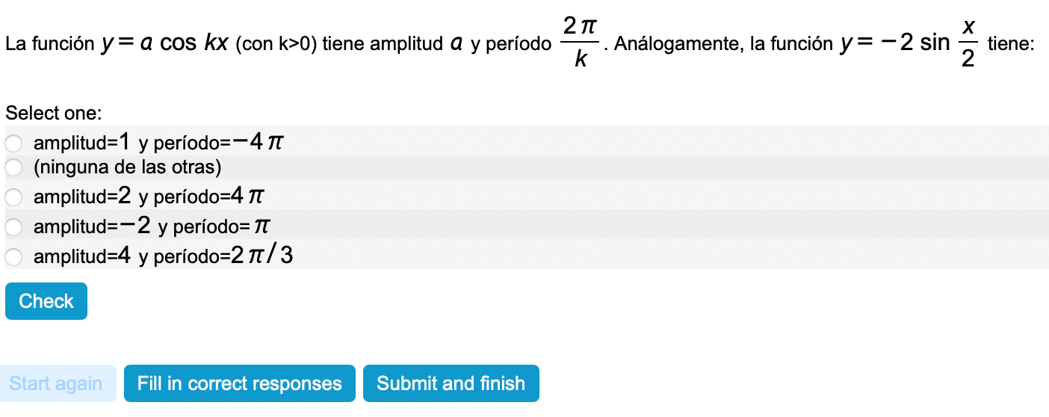The width and height of the screenshot is (1049, 417).
Task: Click the 'Select one:' prompt text
Action: (53, 114)
